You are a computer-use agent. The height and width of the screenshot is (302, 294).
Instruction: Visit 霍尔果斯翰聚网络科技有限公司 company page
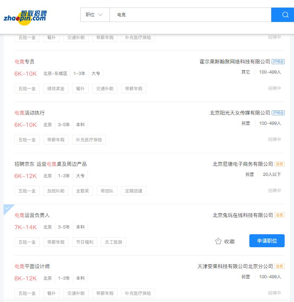[235, 62]
